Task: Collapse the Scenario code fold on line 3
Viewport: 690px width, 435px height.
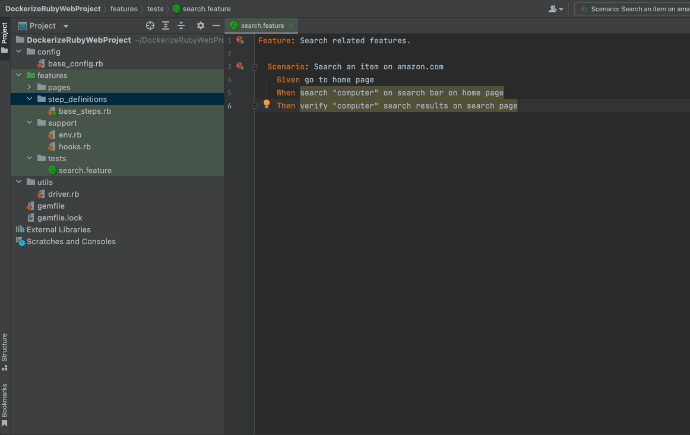Action: tap(254, 66)
